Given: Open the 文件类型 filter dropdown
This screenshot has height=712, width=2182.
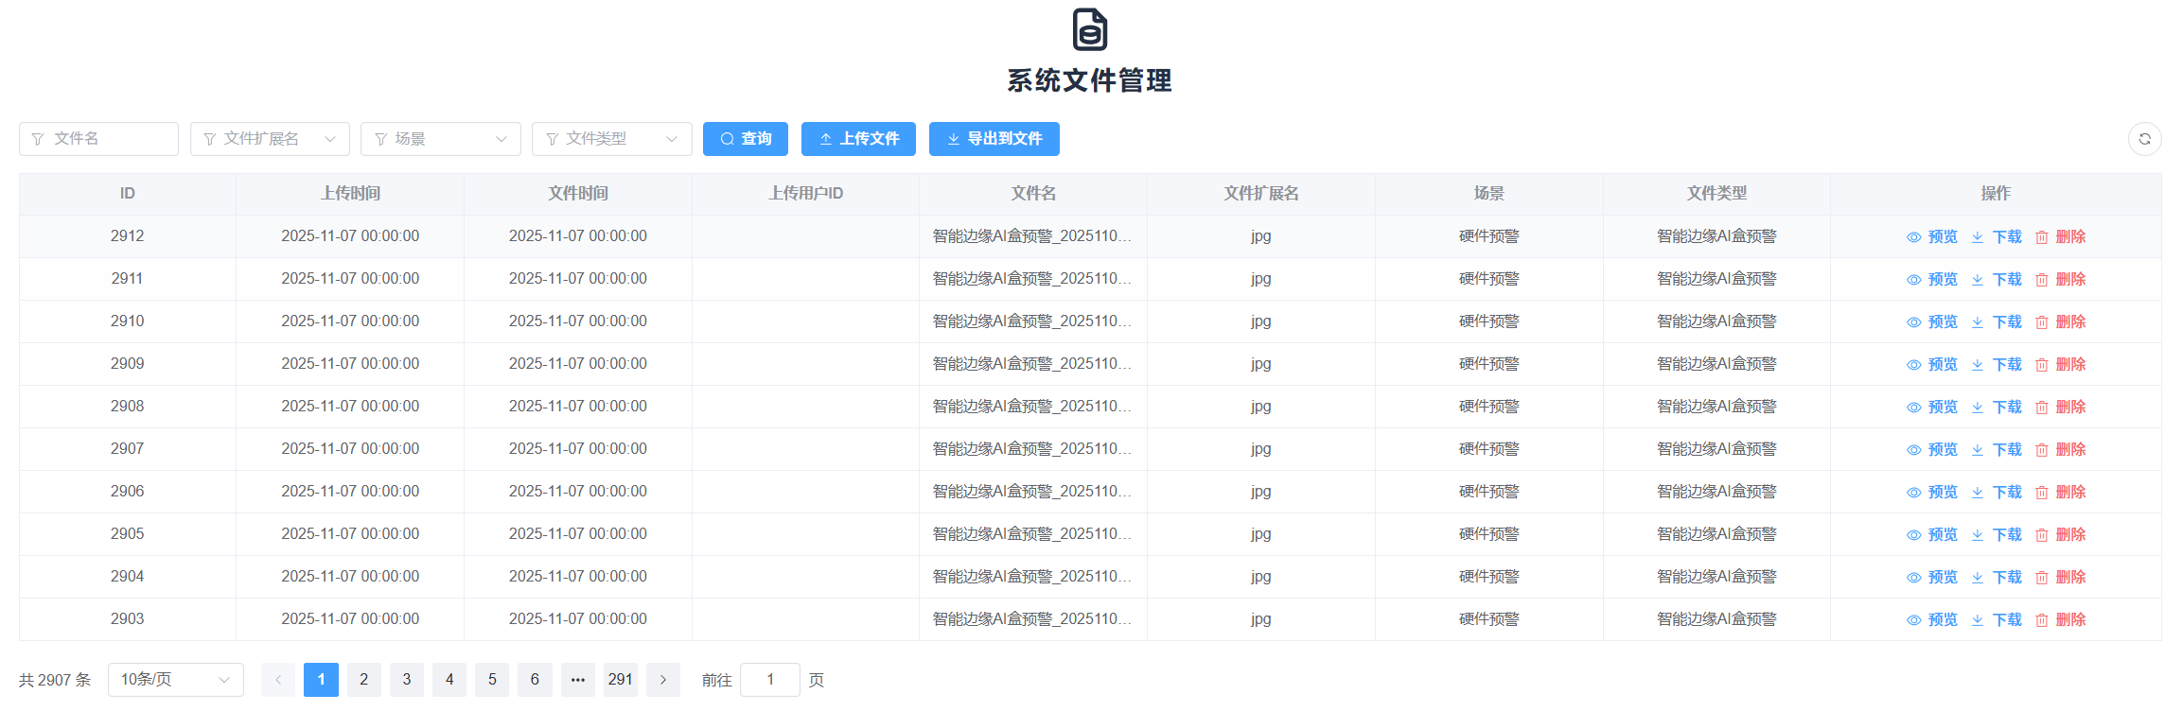Looking at the screenshot, I should tap(611, 139).
